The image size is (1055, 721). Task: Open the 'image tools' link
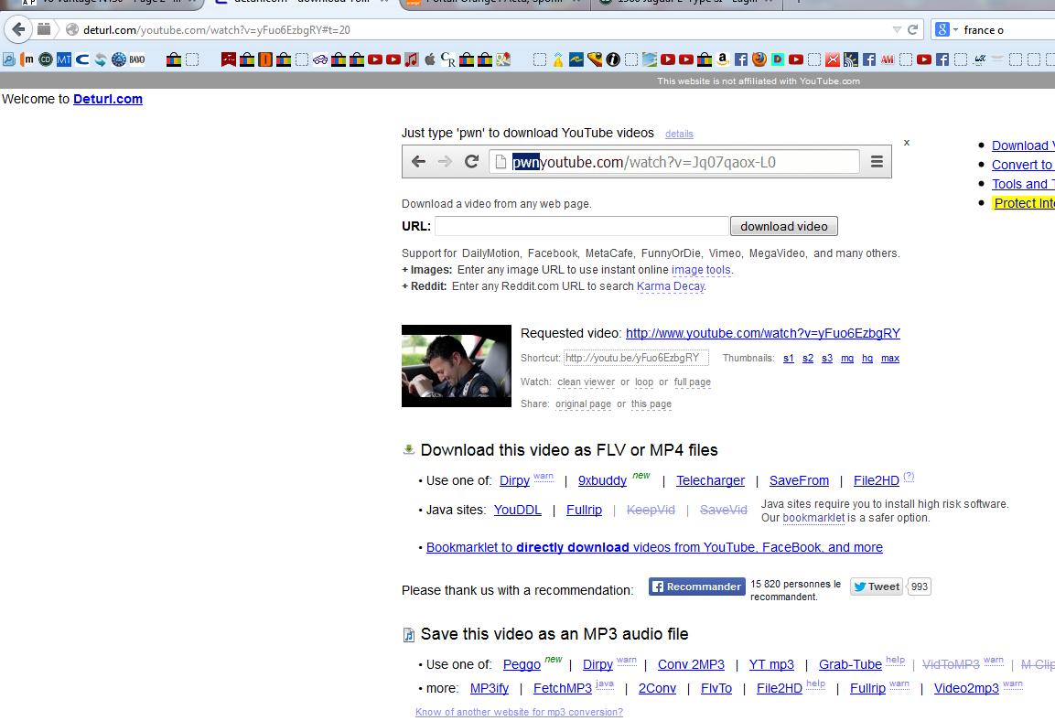point(701,270)
